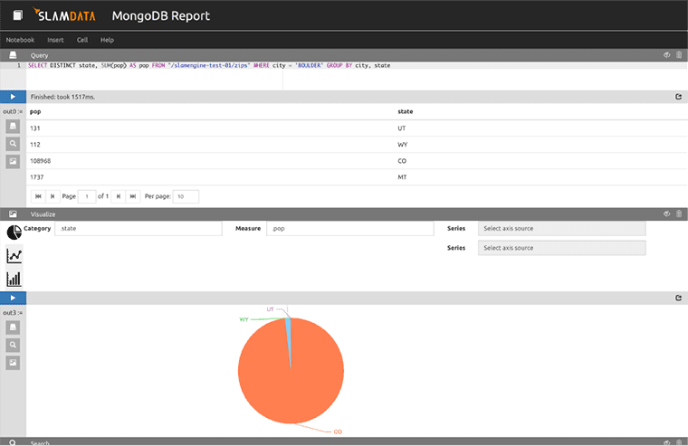Click the SlamData logo

64,15
